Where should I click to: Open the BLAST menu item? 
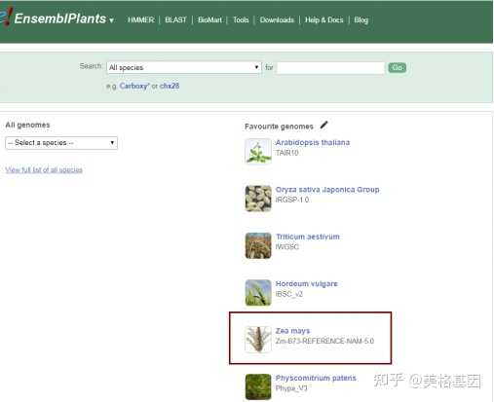coord(175,20)
